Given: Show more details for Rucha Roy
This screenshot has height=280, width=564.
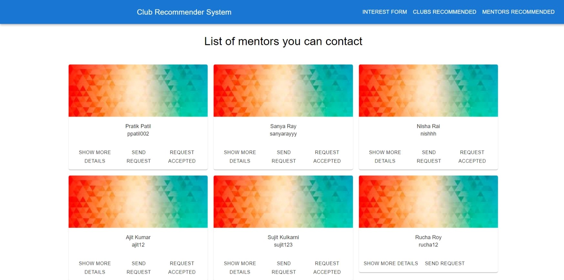Looking at the screenshot, I should point(390,263).
